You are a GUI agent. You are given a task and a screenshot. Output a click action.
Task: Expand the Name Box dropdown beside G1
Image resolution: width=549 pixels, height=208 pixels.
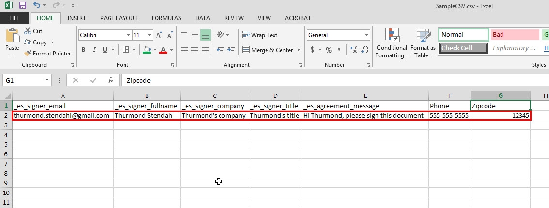[x=47, y=80]
